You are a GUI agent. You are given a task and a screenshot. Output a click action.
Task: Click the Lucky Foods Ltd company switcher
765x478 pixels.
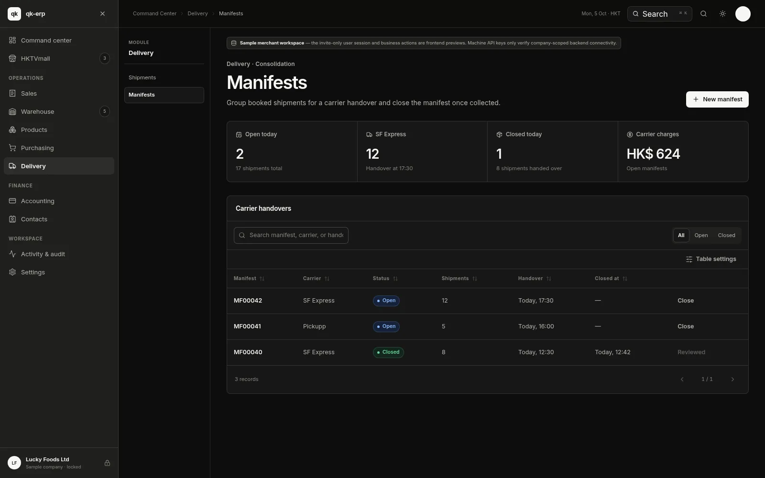[x=59, y=463]
